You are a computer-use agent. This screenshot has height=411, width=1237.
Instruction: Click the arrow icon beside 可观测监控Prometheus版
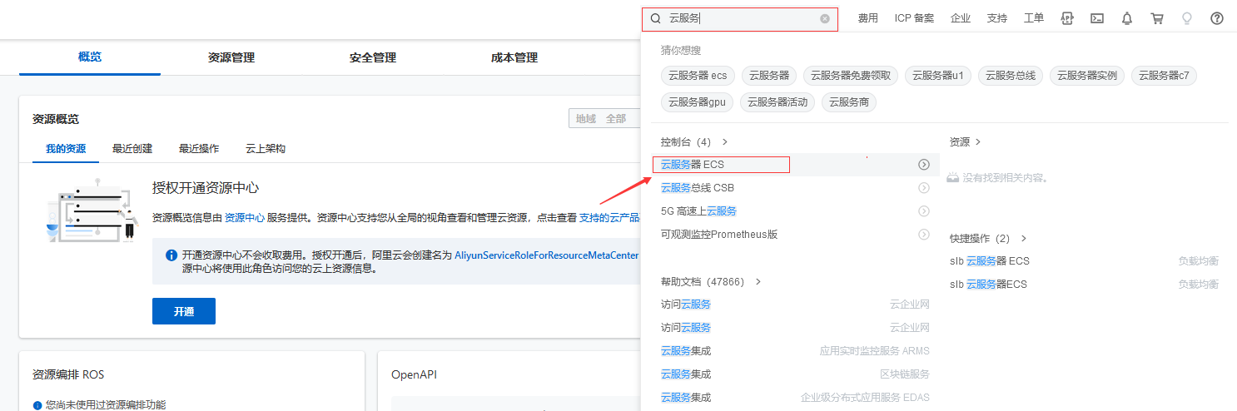(x=924, y=235)
